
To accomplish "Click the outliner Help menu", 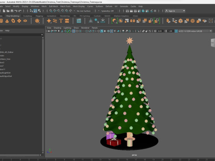I will tap(7, 30).
